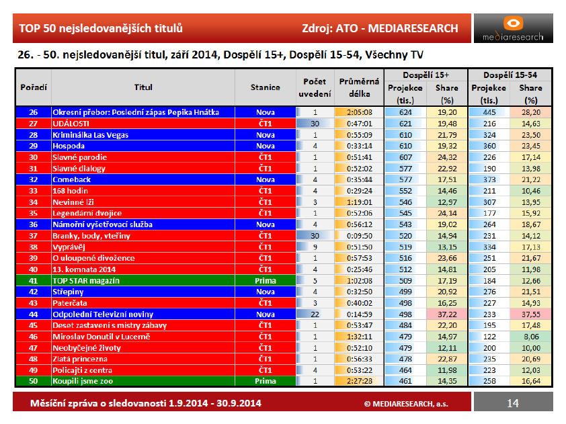Click the share value '37,55'
The height and width of the screenshot is (424, 566).
(x=530, y=314)
